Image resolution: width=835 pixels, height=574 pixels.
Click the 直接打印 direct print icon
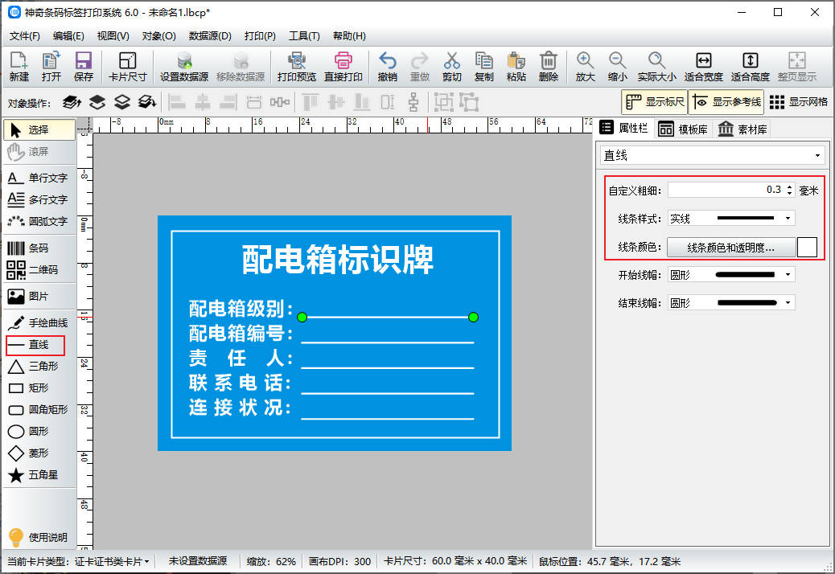(343, 67)
